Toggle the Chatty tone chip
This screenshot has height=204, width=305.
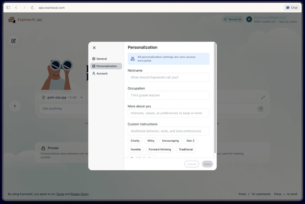(135, 141)
